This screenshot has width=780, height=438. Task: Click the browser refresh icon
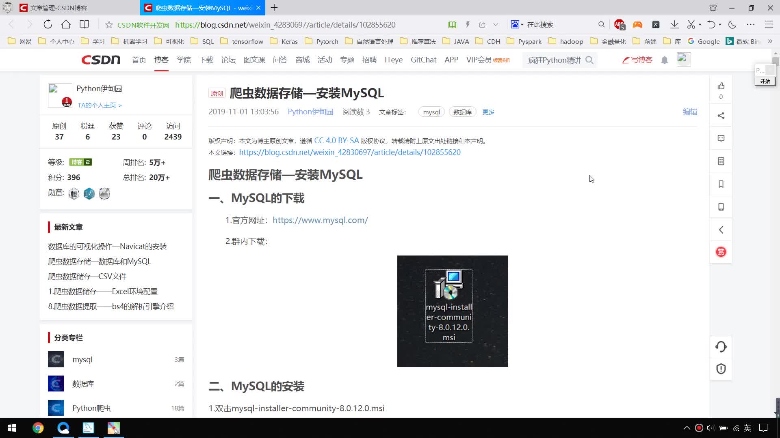[x=48, y=24]
